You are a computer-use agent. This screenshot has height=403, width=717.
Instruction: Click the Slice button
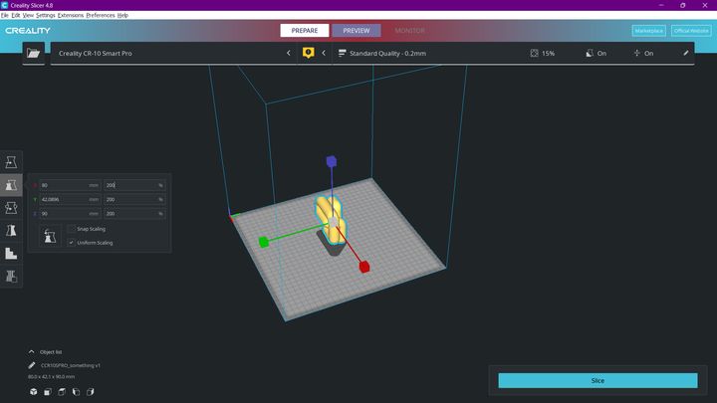597,380
